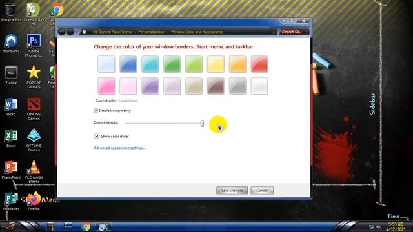This screenshot has height=232, width=413.
Task: Go to the Personalization breadcrumb
Action: tap(151, 32)
